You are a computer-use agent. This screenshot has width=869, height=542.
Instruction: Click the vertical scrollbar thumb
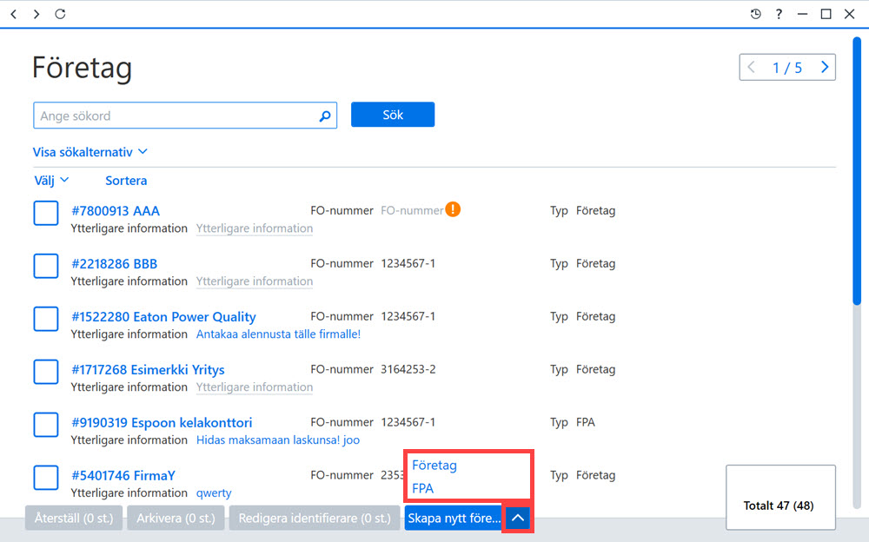coord(857,171)
